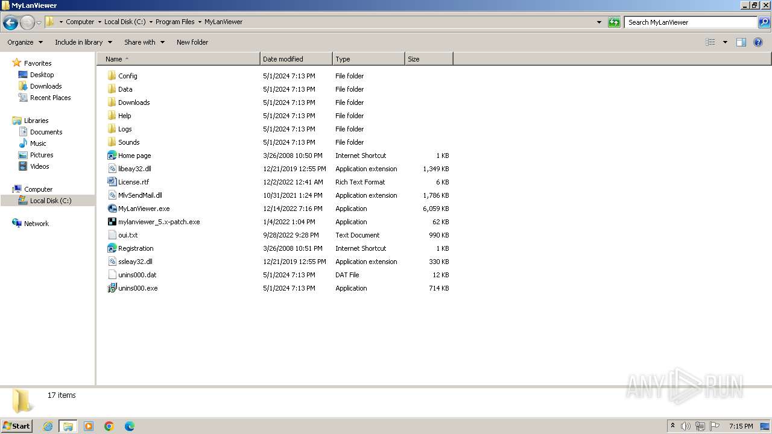This screenshot has width=772, height=434.
Task: Select the Registration internet shortcut icon
Action: click(112, 248)
